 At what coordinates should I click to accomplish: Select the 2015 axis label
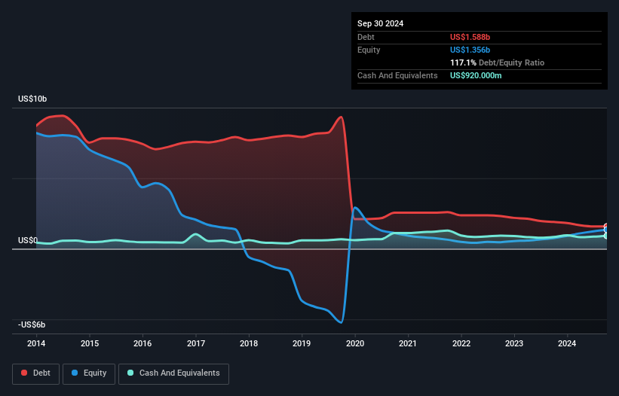[90, 343]
